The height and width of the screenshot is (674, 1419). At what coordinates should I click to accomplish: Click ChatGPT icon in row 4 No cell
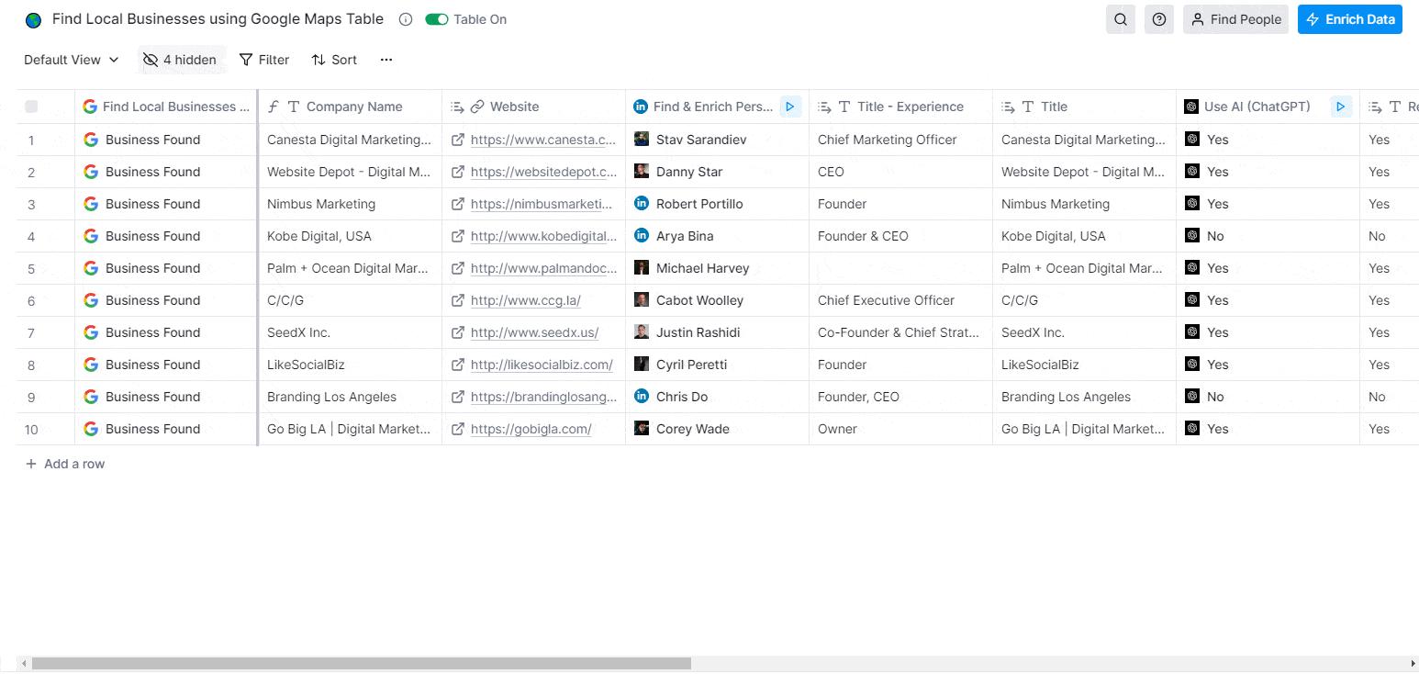click(1192, 235)
